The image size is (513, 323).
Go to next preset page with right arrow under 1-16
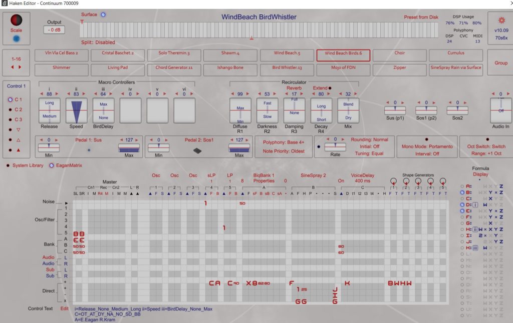(20, 67)
